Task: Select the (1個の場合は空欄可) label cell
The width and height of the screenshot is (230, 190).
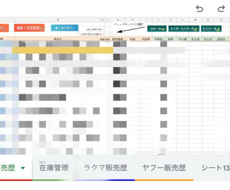Action: pos(91,34)
